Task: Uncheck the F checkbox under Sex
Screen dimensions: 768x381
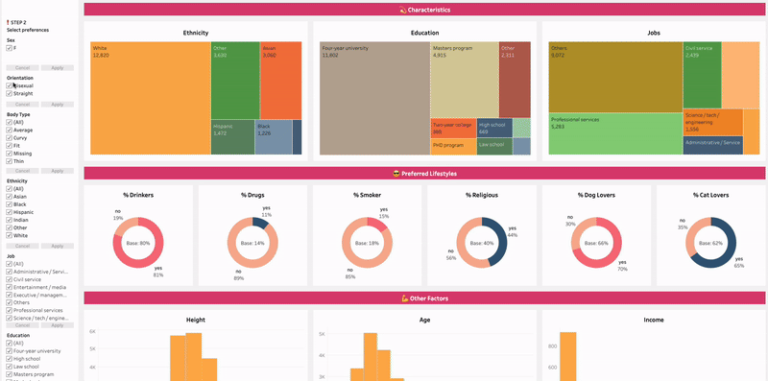Action: pos(9,48)
